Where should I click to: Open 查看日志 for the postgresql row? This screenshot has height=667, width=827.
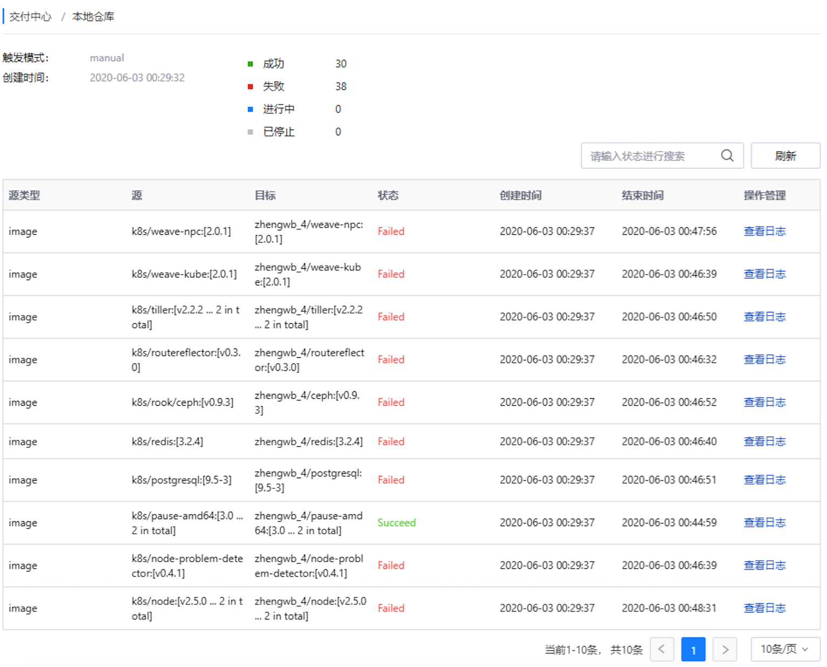(765, 479)
